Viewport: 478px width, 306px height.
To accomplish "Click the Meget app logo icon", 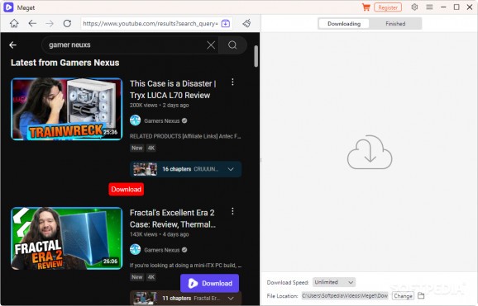I will [8, 7].
